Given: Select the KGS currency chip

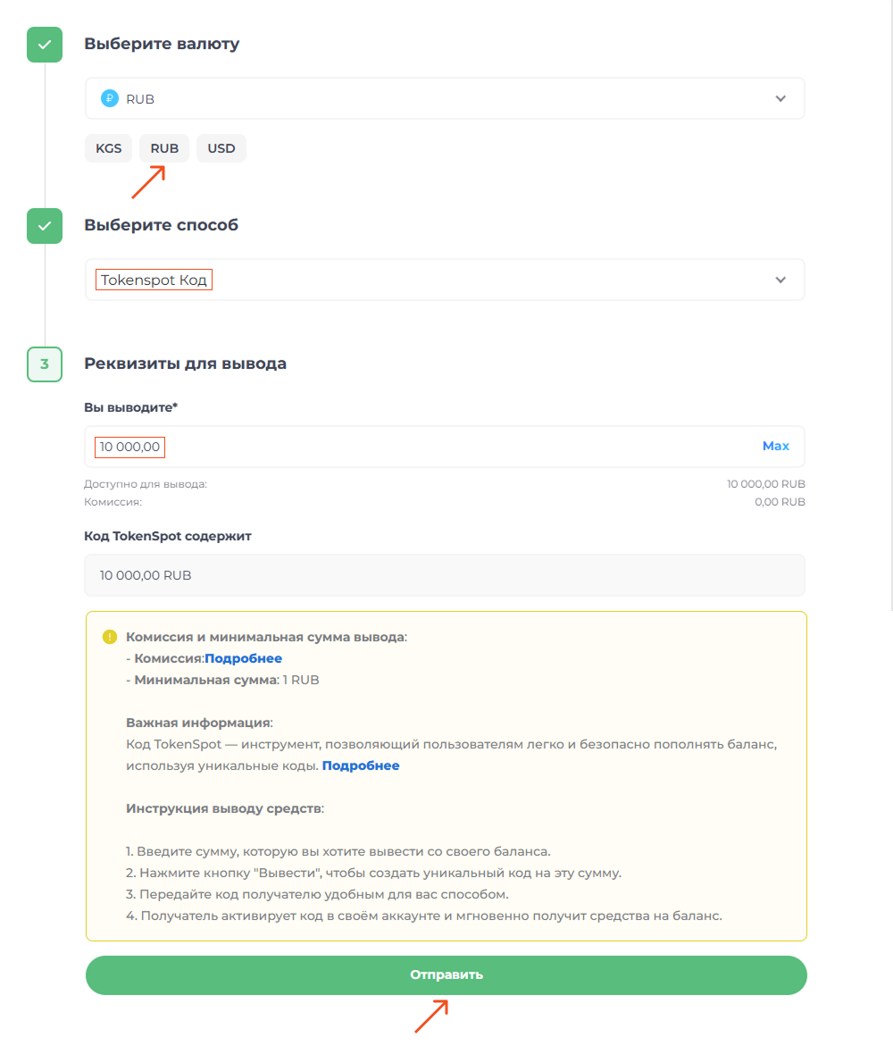Looking at the screenshot, I should (x=108, y=148).
